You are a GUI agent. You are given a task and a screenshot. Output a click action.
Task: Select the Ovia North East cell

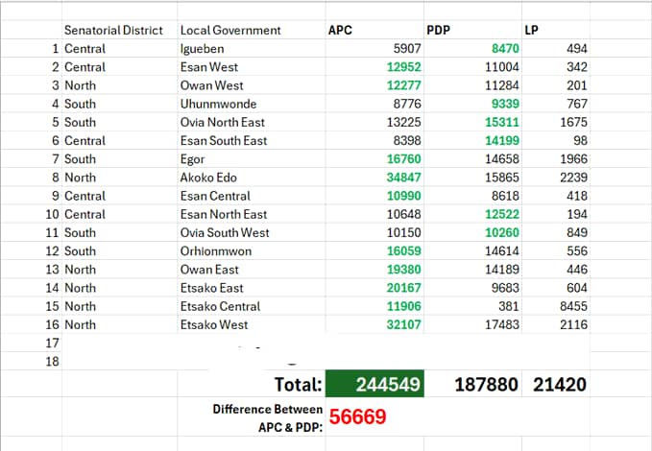(252, 122)
